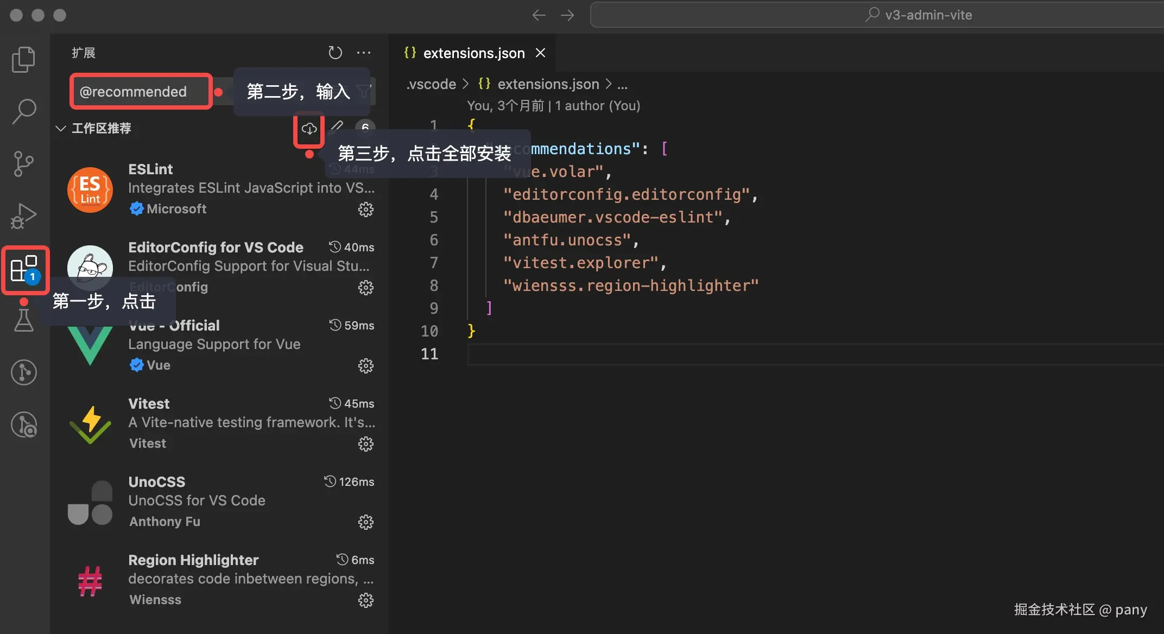Open the Run and Debug view
The image size is (1164, 634).
coord(23,216)
